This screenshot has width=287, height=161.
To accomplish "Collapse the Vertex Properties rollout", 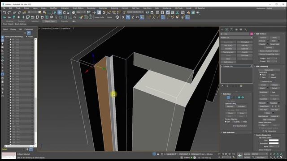I will [x=263, y=135].
